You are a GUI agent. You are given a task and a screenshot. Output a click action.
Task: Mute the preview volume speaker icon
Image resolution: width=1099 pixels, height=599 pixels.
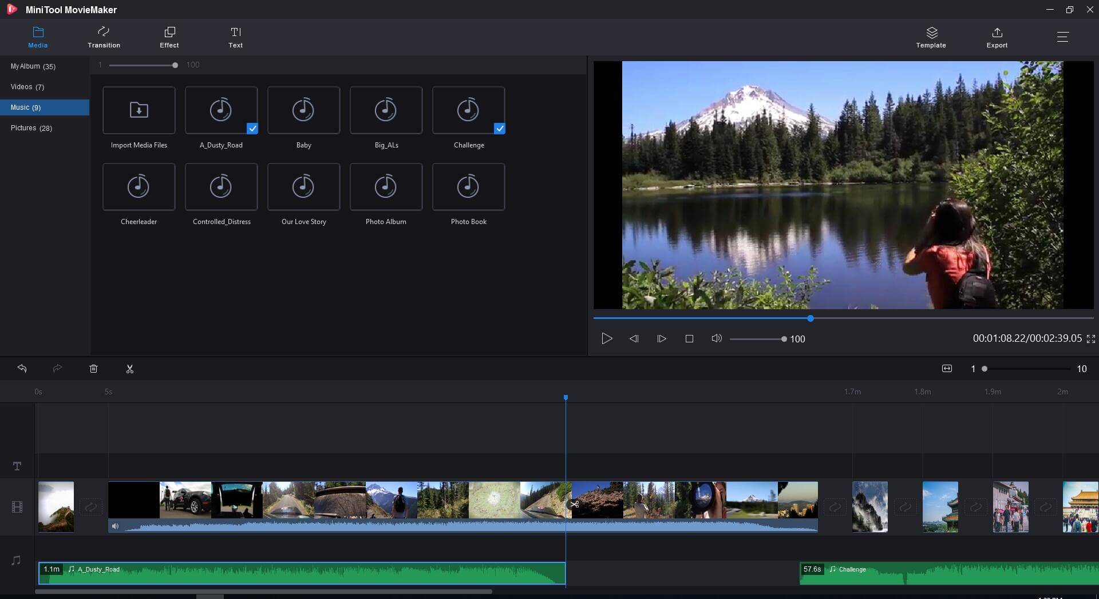pos(716,339)
